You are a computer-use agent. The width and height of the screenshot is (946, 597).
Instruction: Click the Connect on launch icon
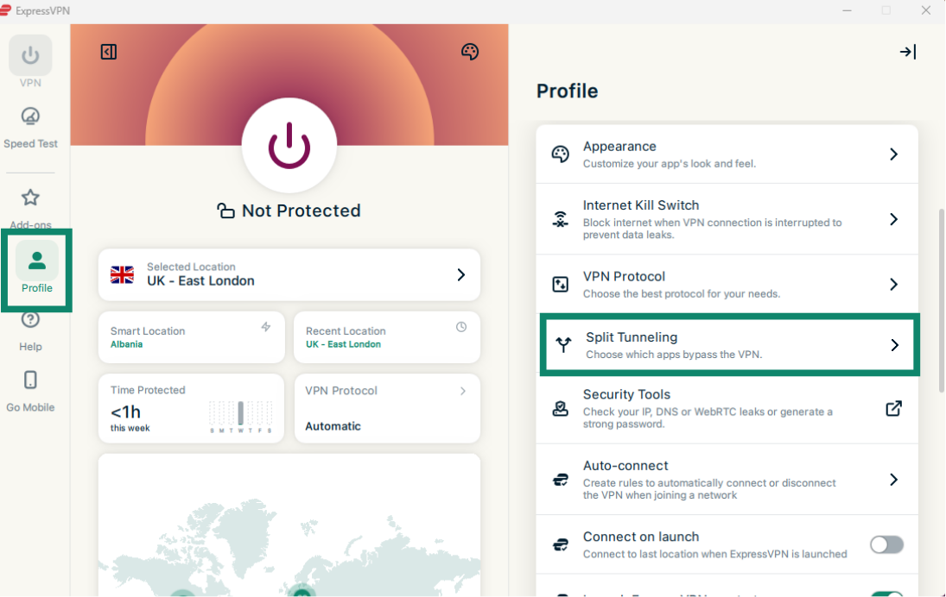pyautogui.click(x=560, y=544)
